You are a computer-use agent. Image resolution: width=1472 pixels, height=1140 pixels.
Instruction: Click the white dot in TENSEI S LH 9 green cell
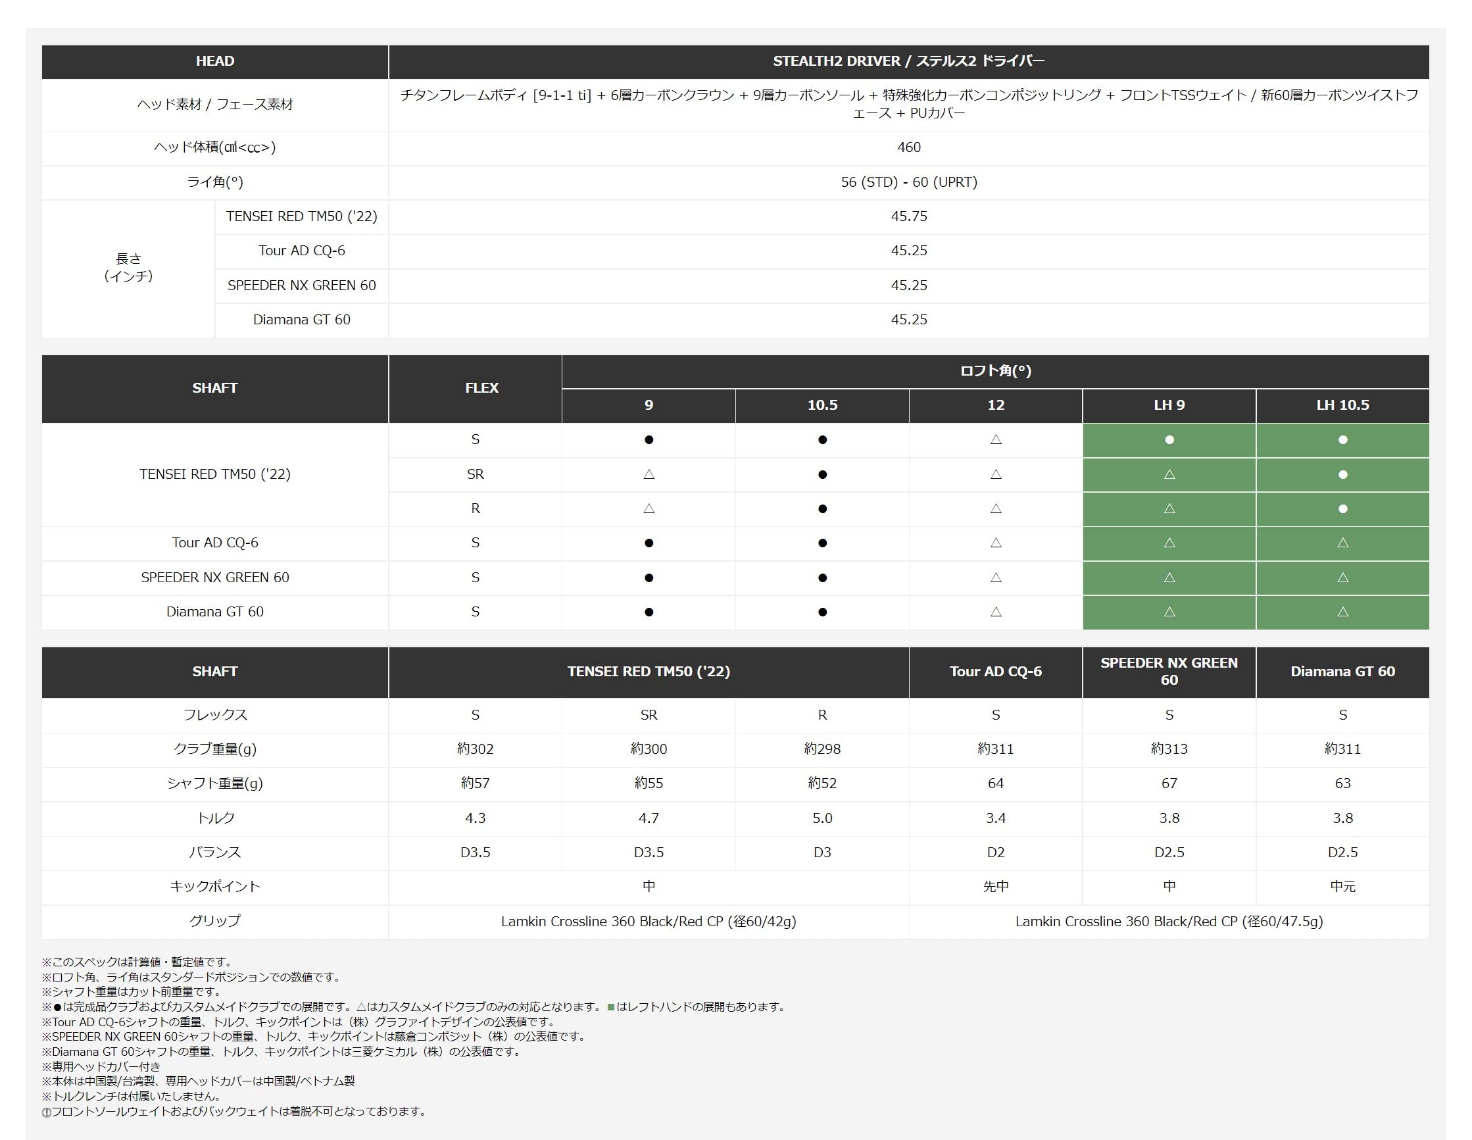pos(1169,440)
